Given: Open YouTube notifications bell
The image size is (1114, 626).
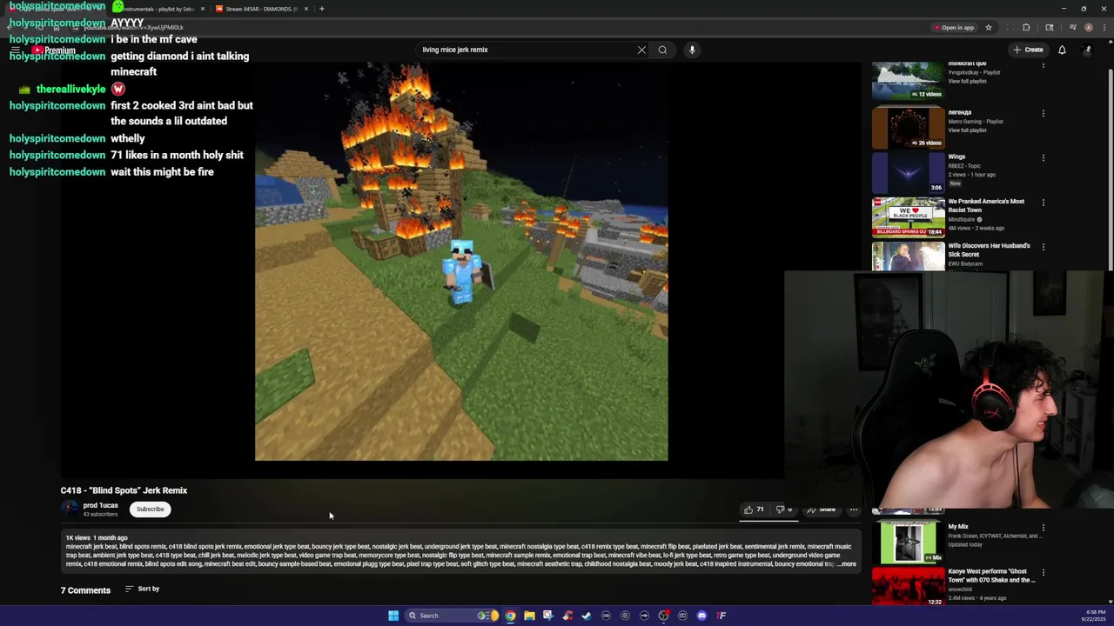Looking at the screenshot, I should (x=1062, y=50).
